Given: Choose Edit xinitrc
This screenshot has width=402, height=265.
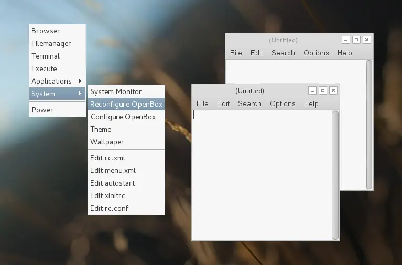Looking at the screenshot, I should click(126, 195).
